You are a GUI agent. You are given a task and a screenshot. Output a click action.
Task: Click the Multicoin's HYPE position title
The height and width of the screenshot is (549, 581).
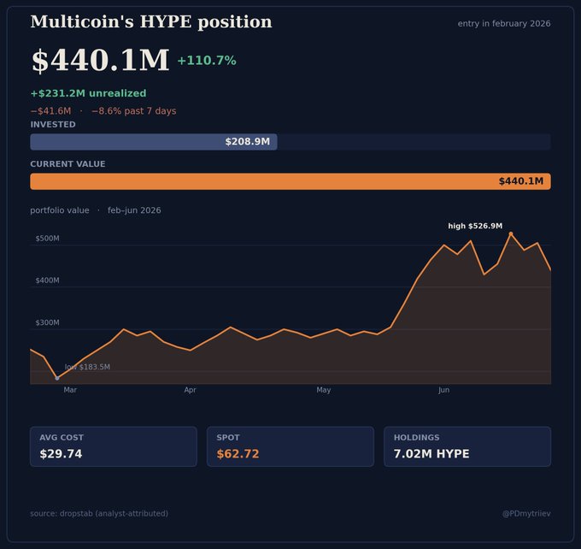151,22
